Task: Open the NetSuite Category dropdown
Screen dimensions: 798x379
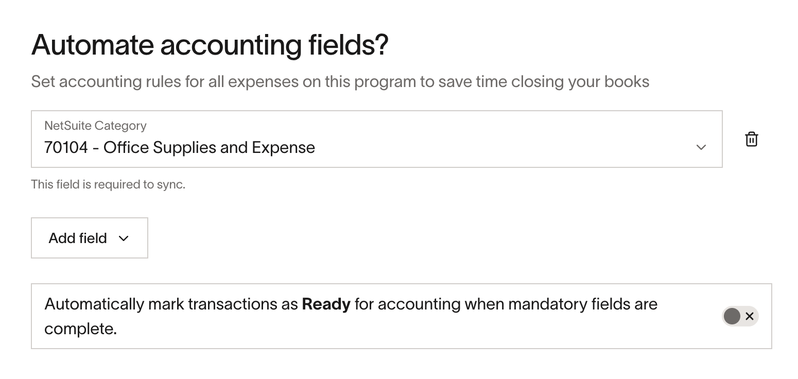Action: click(x=377, y=139)
